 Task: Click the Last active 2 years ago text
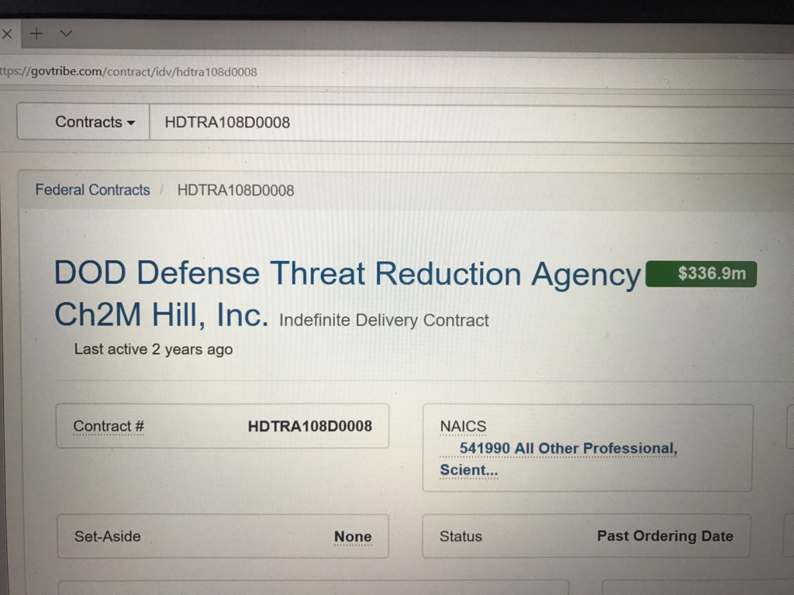click(x=154, y=349)
